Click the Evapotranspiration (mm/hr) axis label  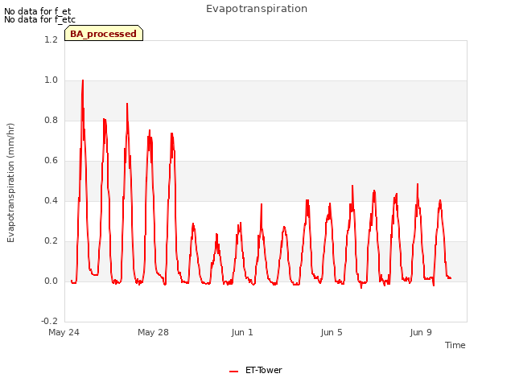(10, 183)
